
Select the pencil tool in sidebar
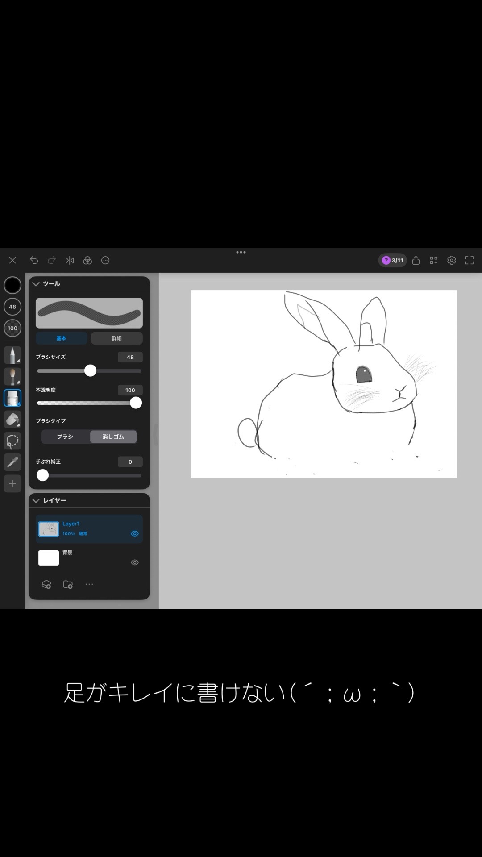point(12,355)
